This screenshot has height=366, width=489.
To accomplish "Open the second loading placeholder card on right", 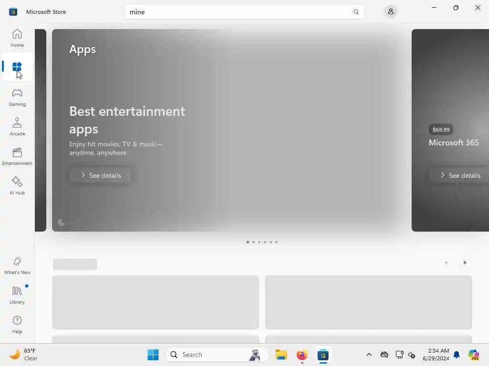I will [369, 302].
